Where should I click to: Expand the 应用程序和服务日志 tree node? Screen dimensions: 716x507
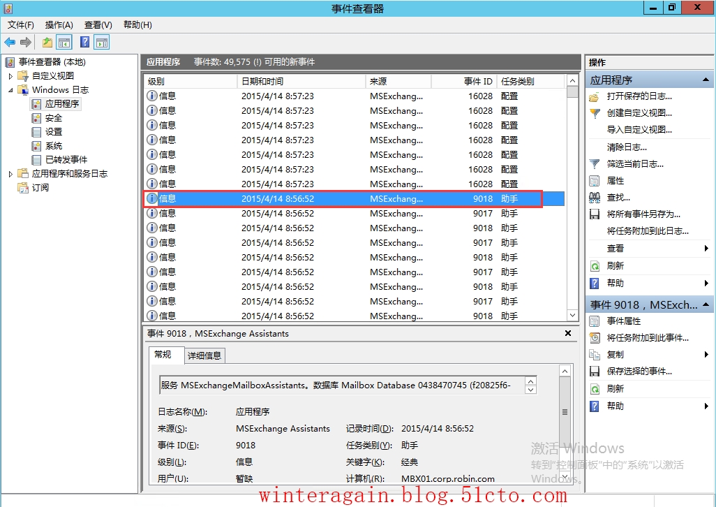click(10, 174)
